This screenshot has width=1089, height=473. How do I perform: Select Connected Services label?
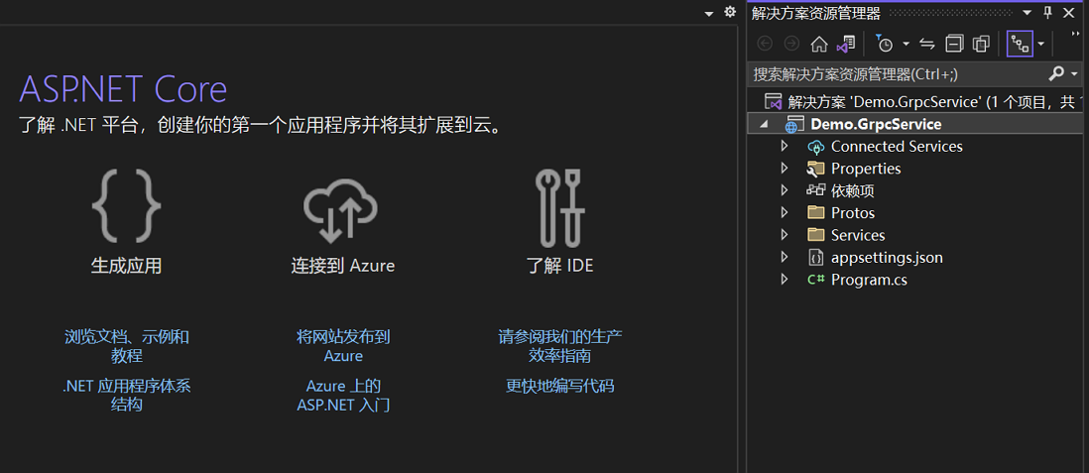(897, 147)
